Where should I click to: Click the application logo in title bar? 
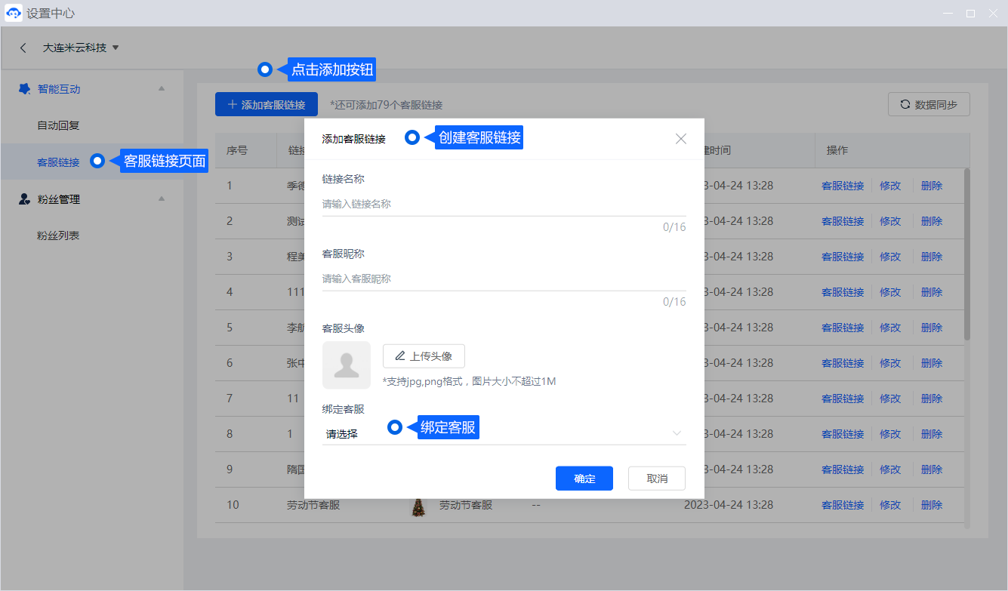click(x=13, y=14)
